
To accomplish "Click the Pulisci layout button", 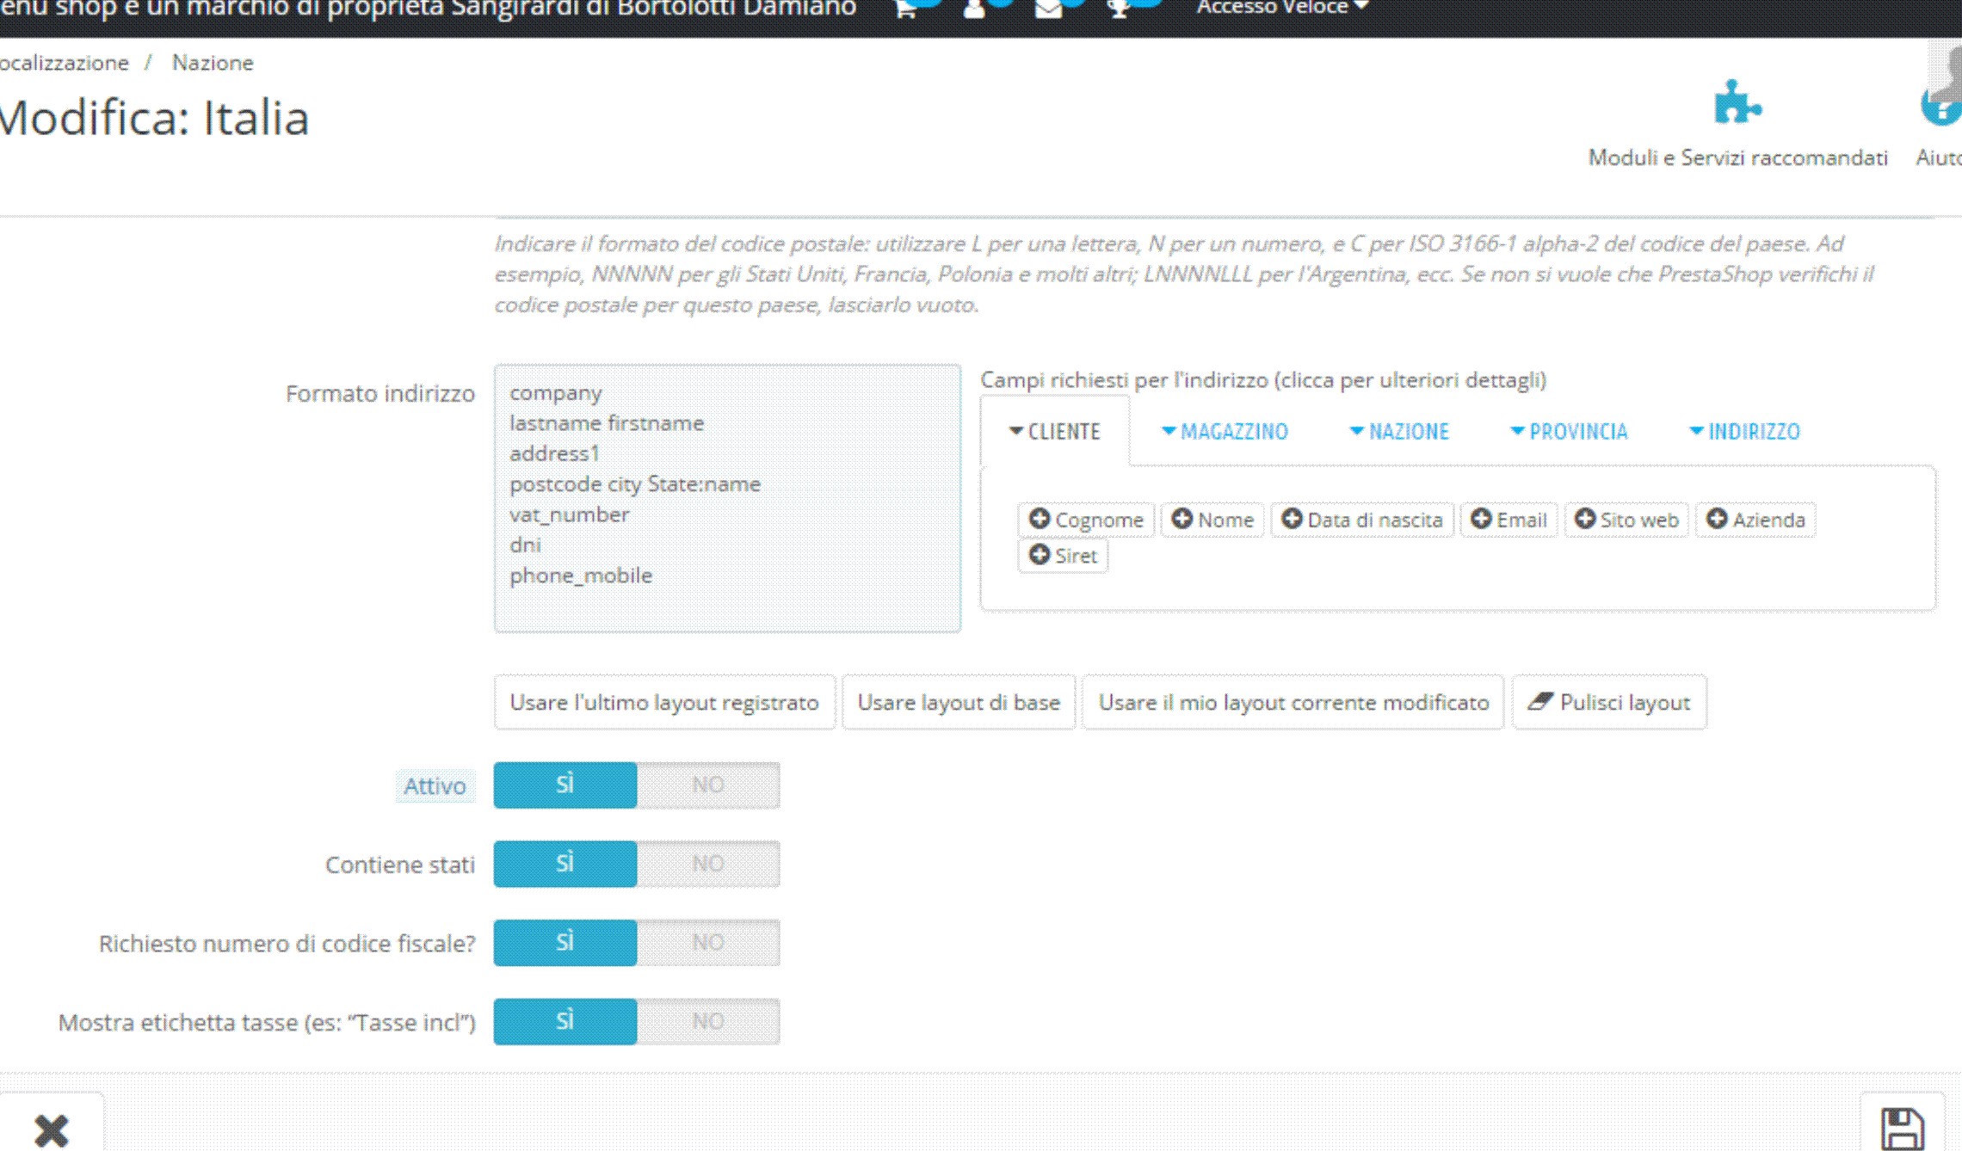I will [x=1609, y=703].
